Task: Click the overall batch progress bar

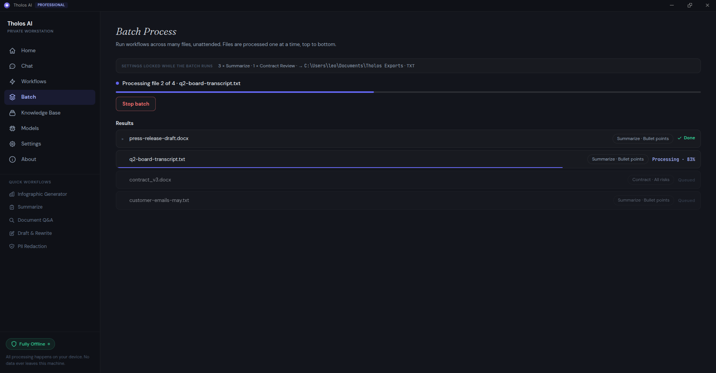Action: click(x=408, y=92)
